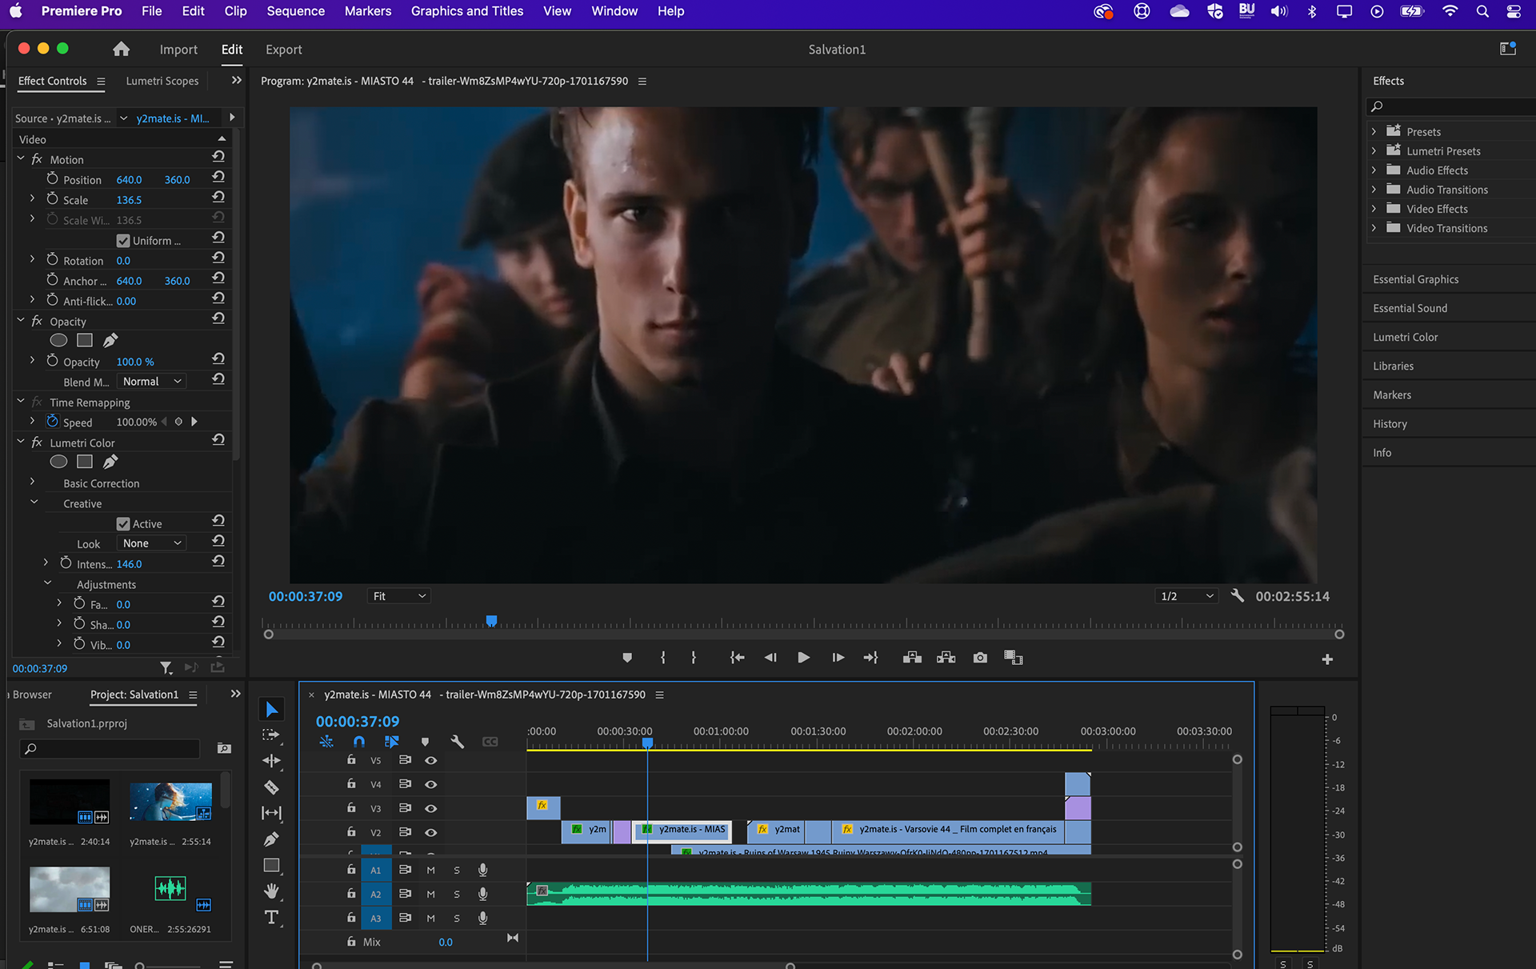Open the Graphics and Titles menu

coord(466,11)
